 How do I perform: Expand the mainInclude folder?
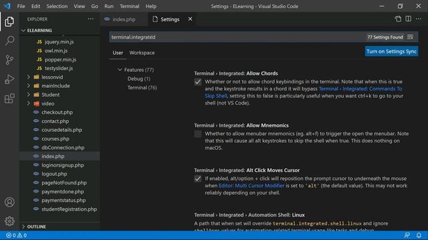tap(56, 86)
